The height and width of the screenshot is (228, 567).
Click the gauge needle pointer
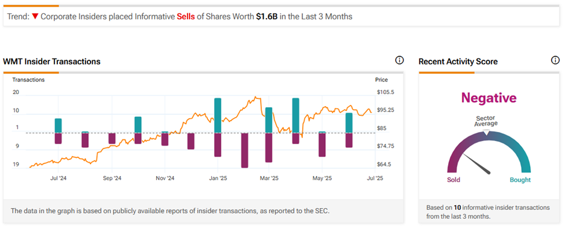pyautogui.click(x=477, y=163)
